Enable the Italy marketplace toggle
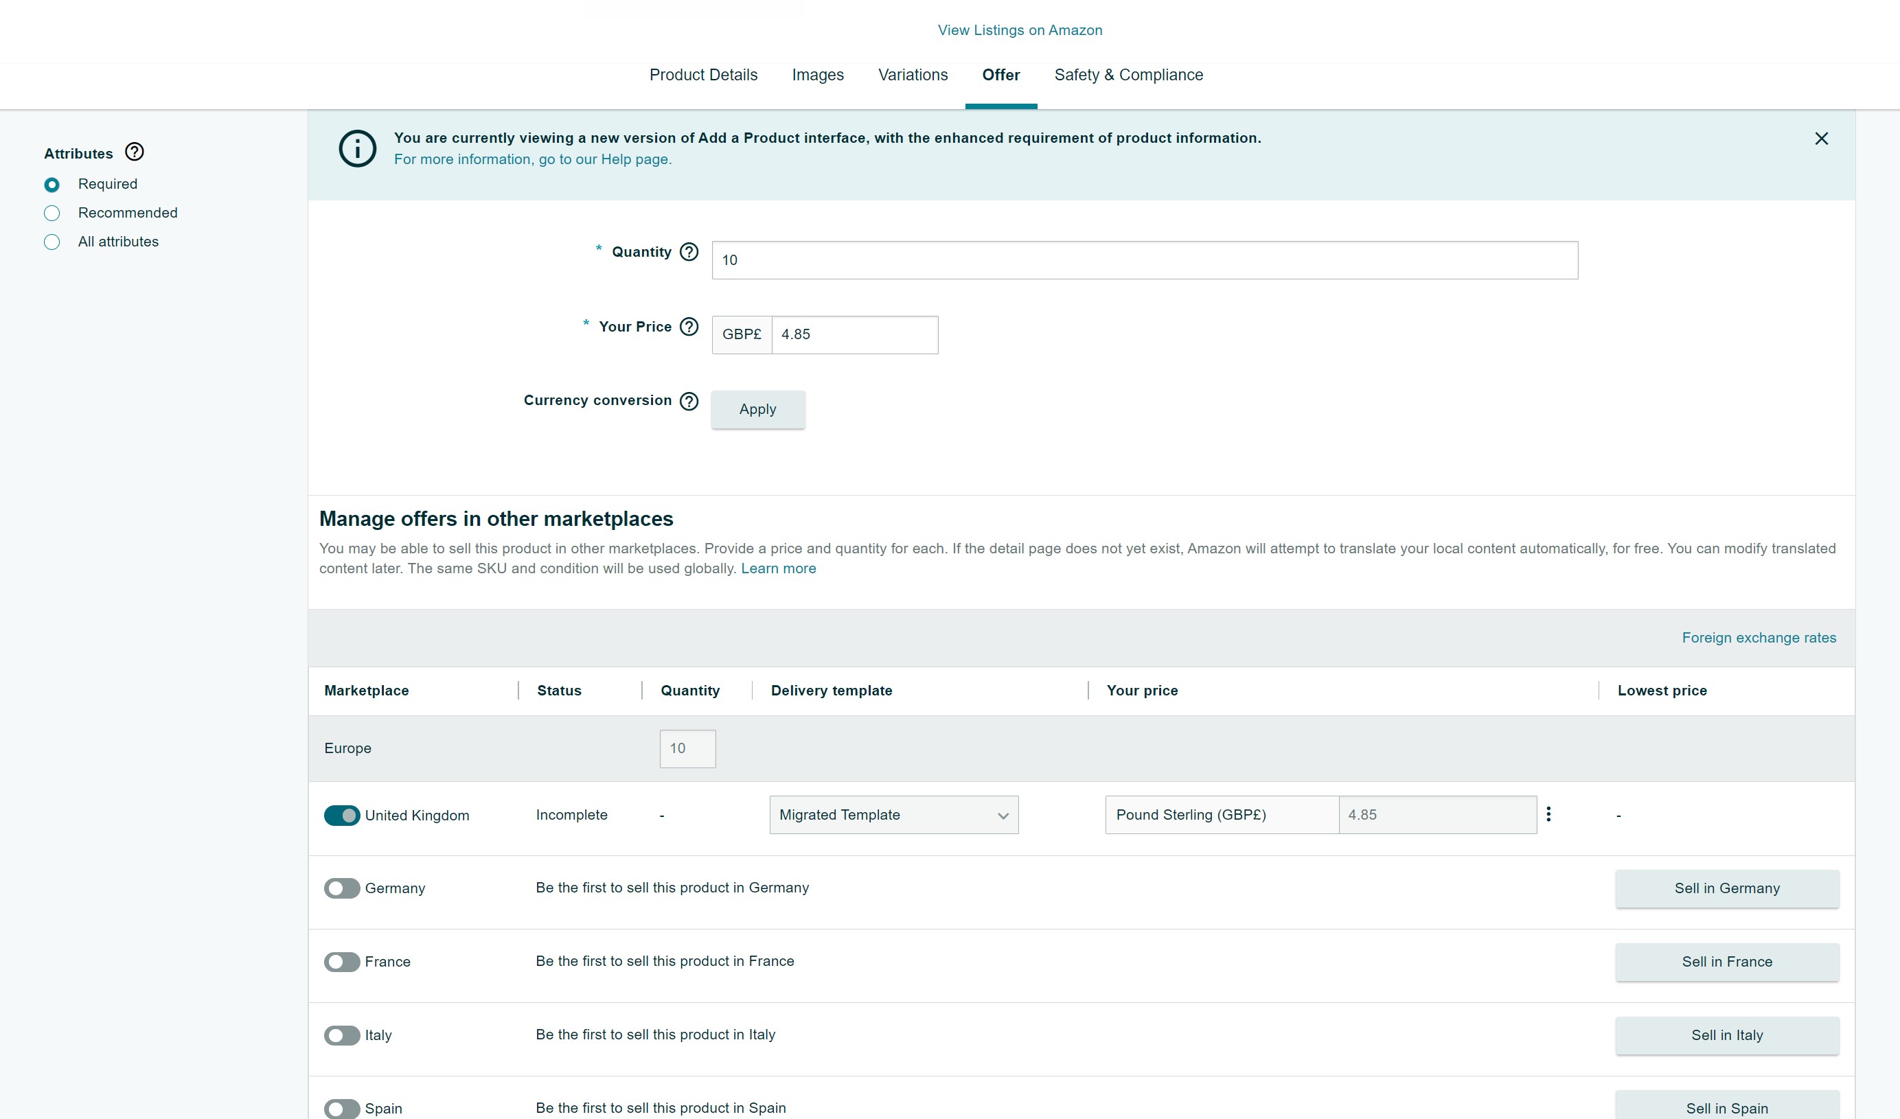The width and height of the screenshot is (1900, 1119). point(341,1035)
